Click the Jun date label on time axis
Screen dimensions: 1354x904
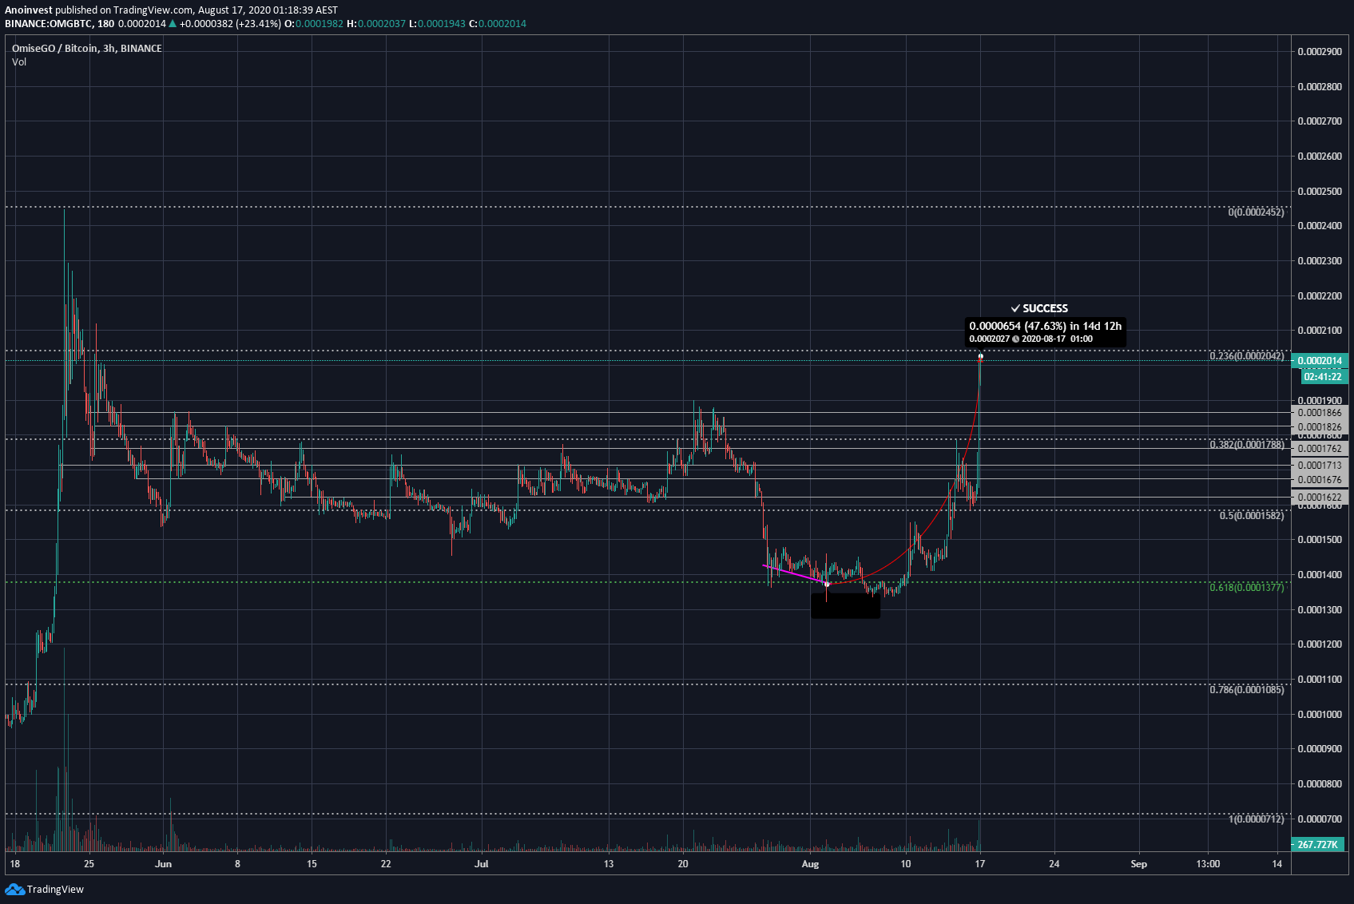163,863
